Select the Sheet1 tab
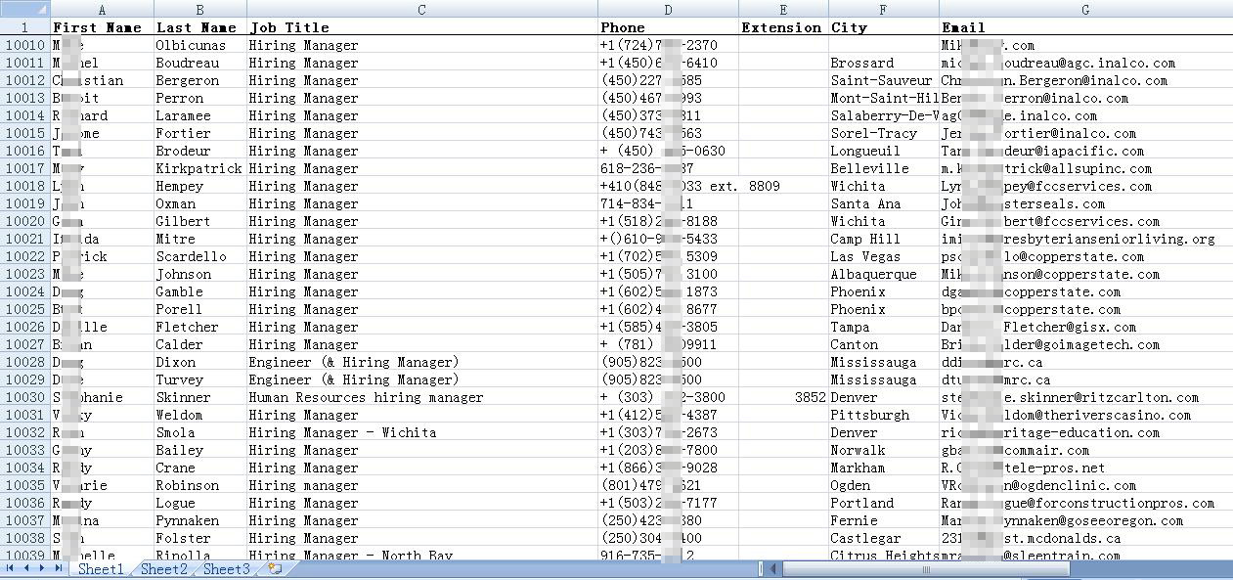The width and height of the screenshot is (1233, 580). click(x=101, y=569)
